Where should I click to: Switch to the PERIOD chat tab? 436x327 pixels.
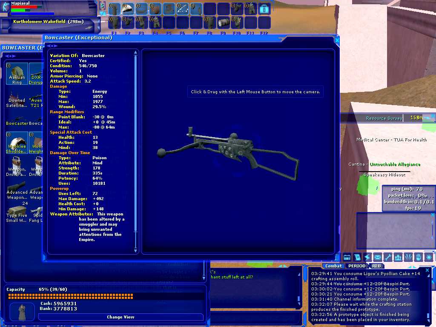click(357, 266)
